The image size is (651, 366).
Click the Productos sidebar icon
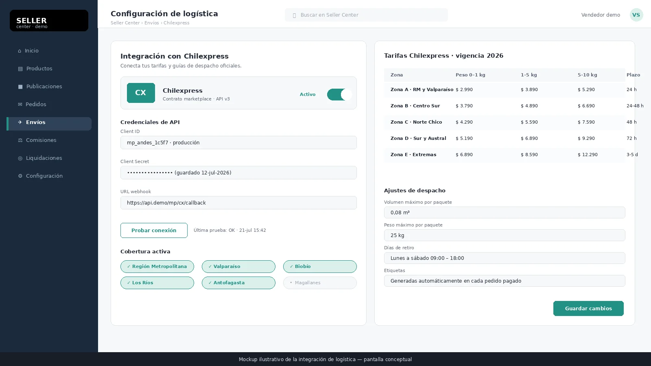20,69
